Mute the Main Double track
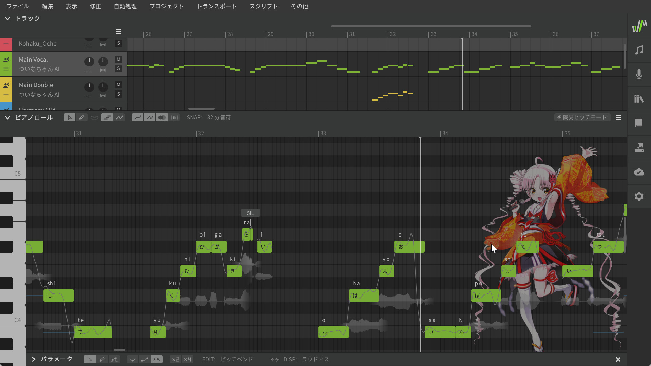Screen dimensions: 651x366 click(x=118, y=85)
